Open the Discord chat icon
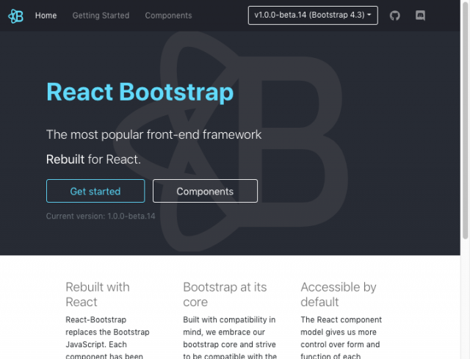The height and width of the screenshot is (359, 470). [420, 15]
